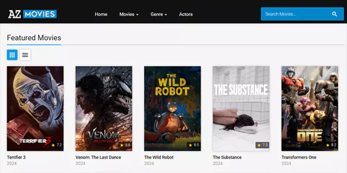Click the Transformers One title link
This screenshot has width=347, height=173.
[299, 157]
